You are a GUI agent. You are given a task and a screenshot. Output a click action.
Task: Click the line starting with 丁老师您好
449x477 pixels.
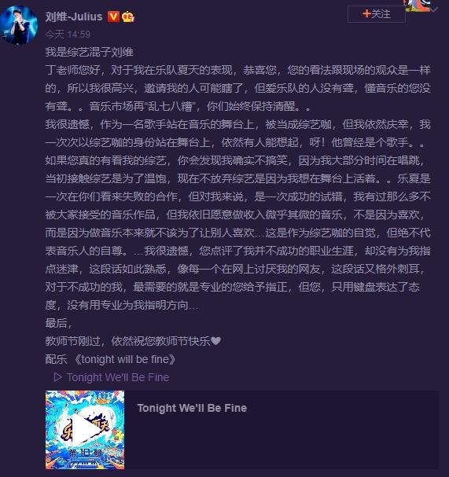pos(237,70)
